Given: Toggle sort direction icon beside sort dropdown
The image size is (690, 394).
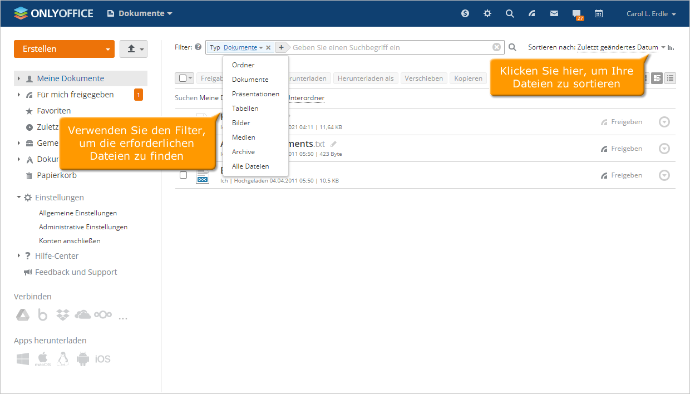Looking at the screenshot, I should tap(671, 48).
